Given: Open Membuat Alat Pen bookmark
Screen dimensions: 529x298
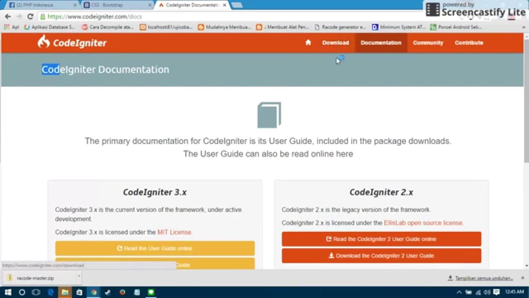Looking at the screenshot, I should tap(283, 27).
